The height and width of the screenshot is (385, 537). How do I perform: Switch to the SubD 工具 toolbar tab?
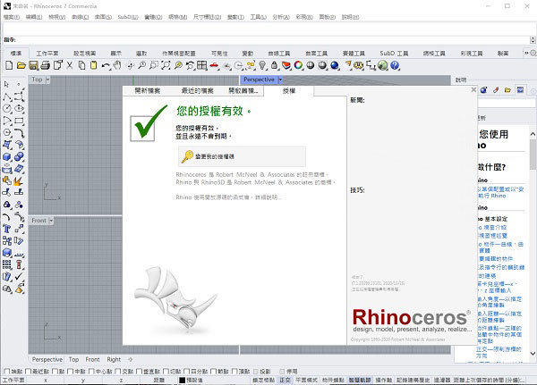coord(394,54)
